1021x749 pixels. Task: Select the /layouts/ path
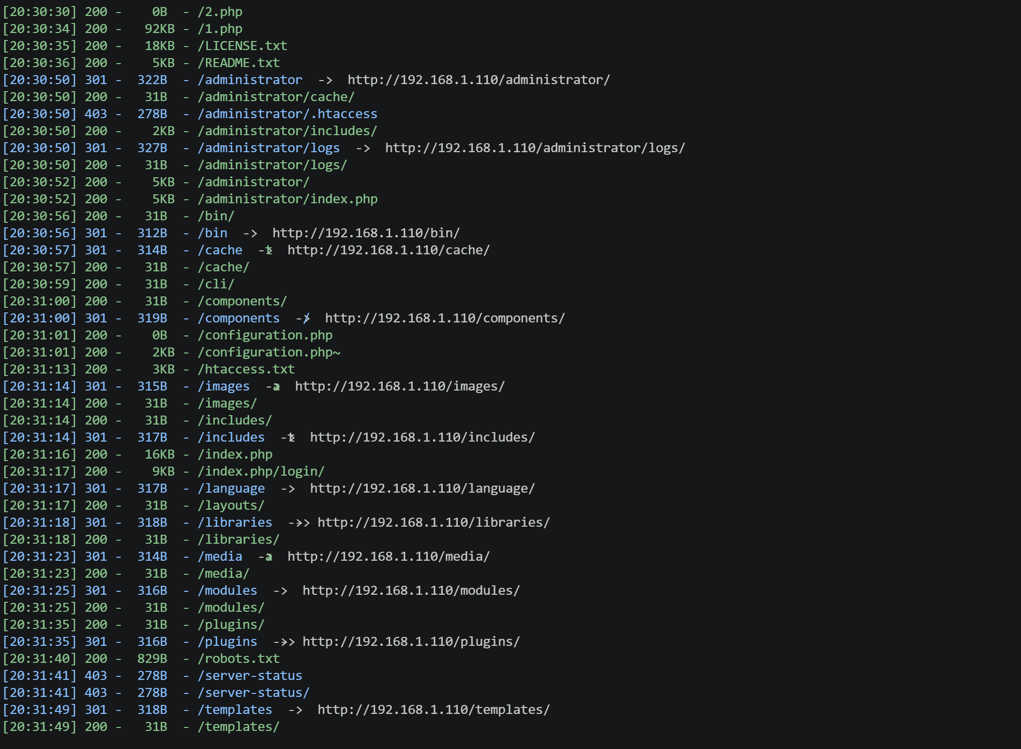231,506
